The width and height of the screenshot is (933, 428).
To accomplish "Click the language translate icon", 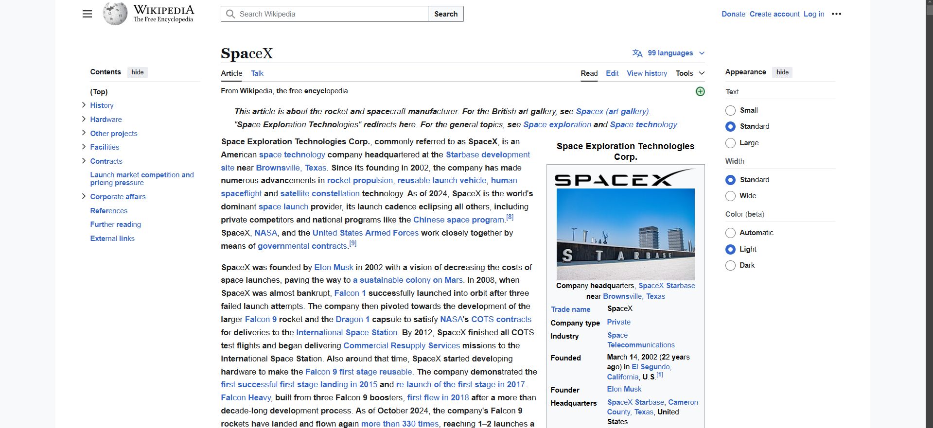I will (x=637, y=53).
